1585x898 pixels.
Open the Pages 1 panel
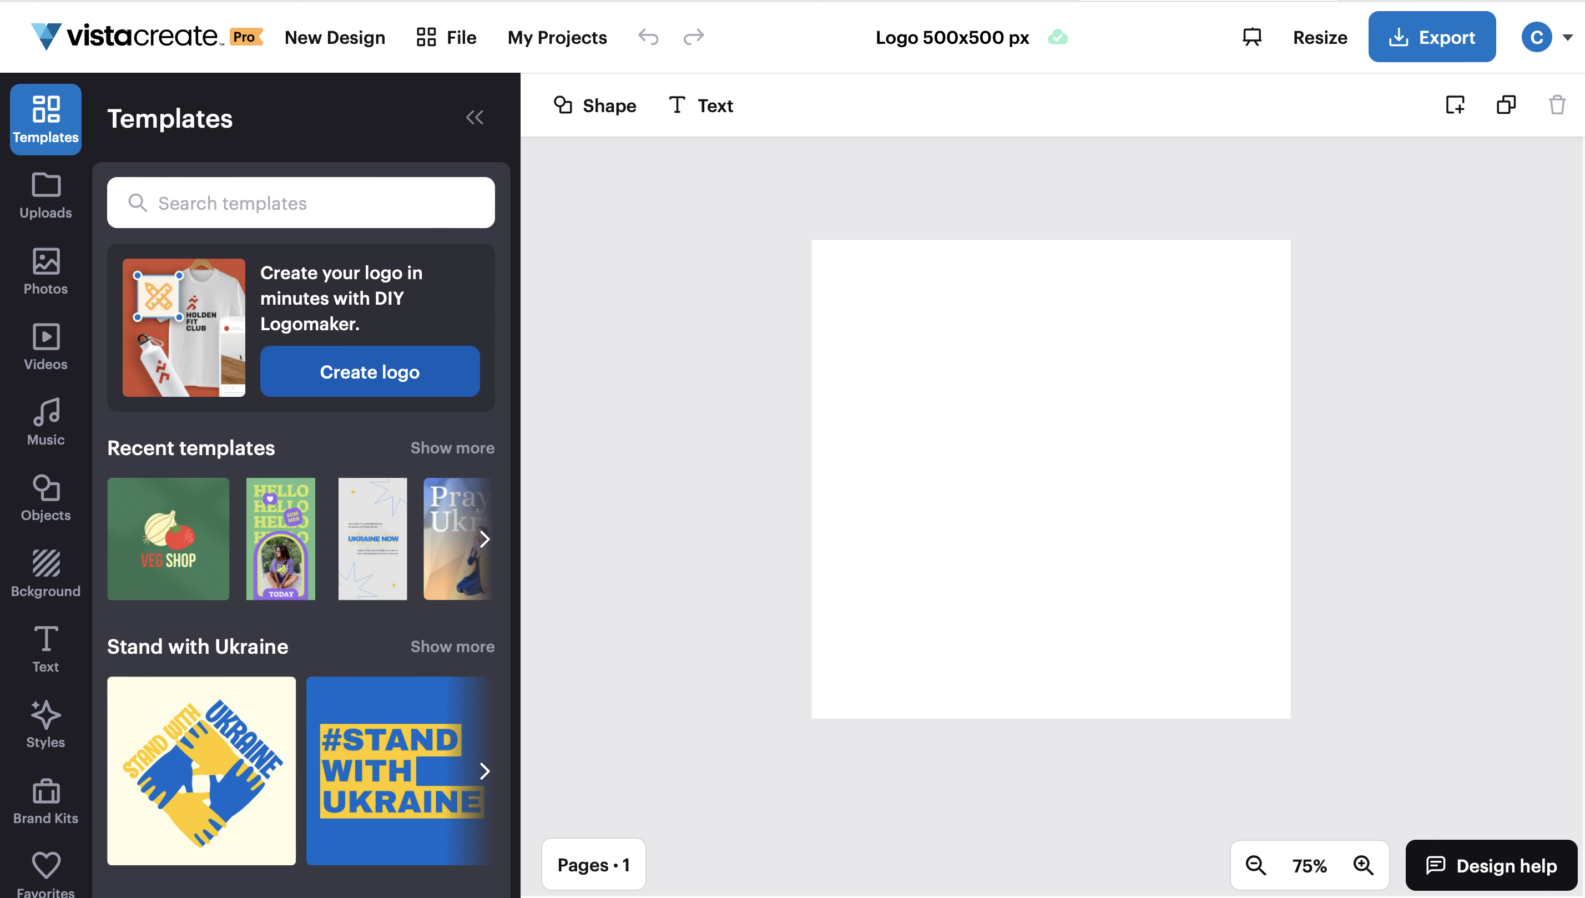point(593,865)
